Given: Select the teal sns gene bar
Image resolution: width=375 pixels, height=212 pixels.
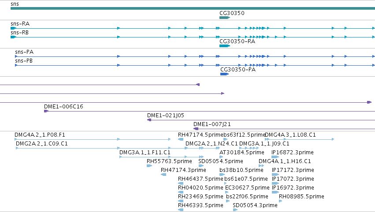Looking at the screenshot, I should pyautogui.click(x=193, y=8).
